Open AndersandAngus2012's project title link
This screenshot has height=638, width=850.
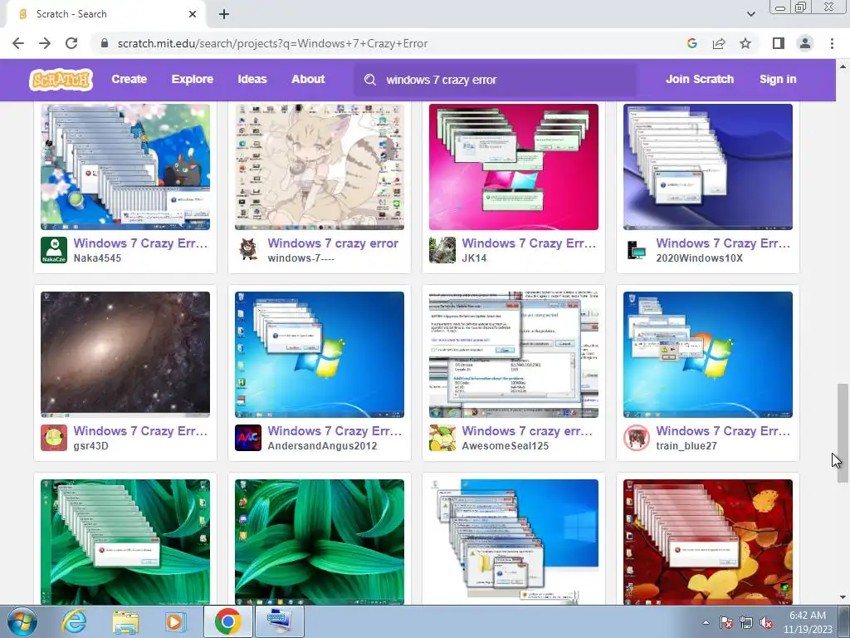click(x=335, y=431)
